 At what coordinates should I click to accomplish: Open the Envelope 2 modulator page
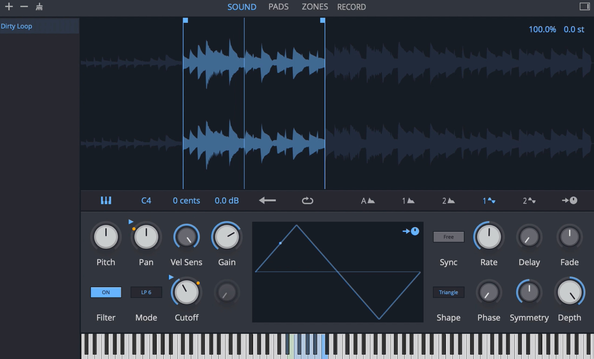[448, 201]
